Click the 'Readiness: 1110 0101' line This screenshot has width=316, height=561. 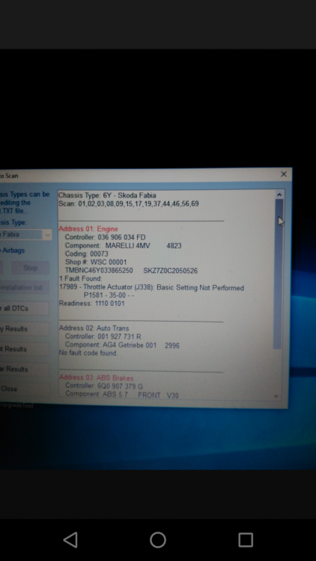coord(91,304)
